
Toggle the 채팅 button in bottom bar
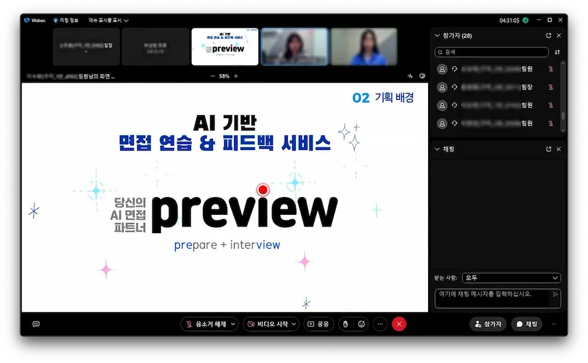point(527,324)
